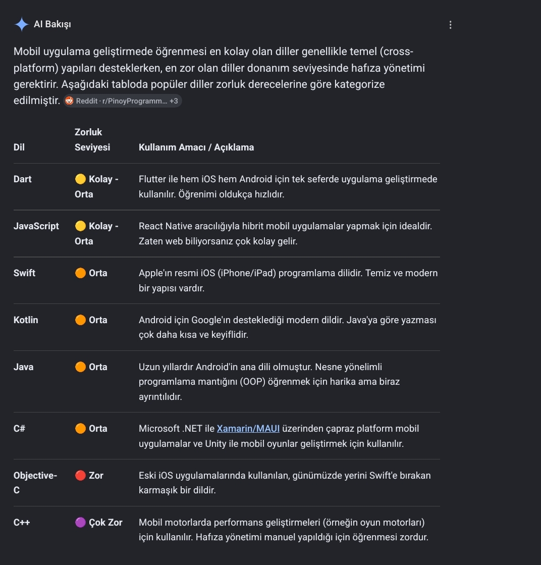The image size is (541, 565).
Task: Click the red circle in Objective-C row
Action: pyautogui.click(x=80, y=475)
